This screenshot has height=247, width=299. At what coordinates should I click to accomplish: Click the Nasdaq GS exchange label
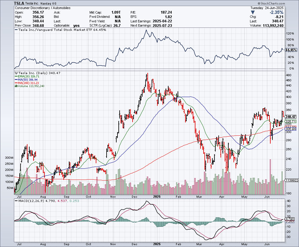(48, 3)
